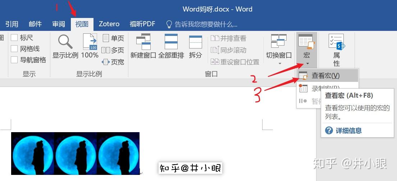
Task: Open the Zotero tab
Action: point(109,24)
